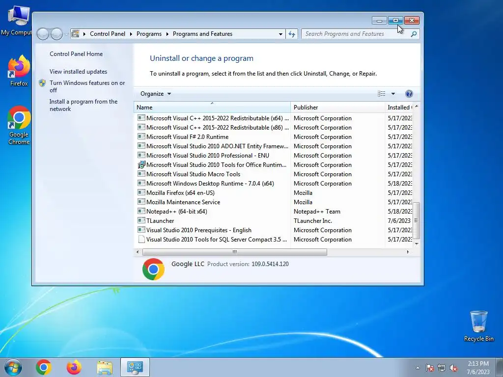Click the Action Center flag tray icon
Viewport: 503px width, 377px height.
(430, 368)
